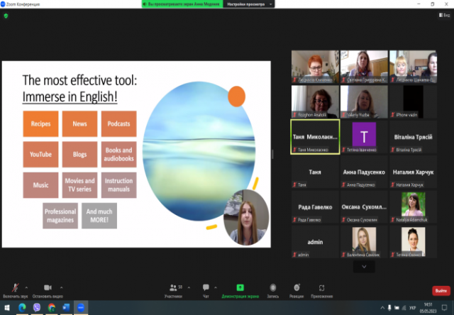454x315 pixels.
Task: Click the tray microphone icon
Action: 389,307
